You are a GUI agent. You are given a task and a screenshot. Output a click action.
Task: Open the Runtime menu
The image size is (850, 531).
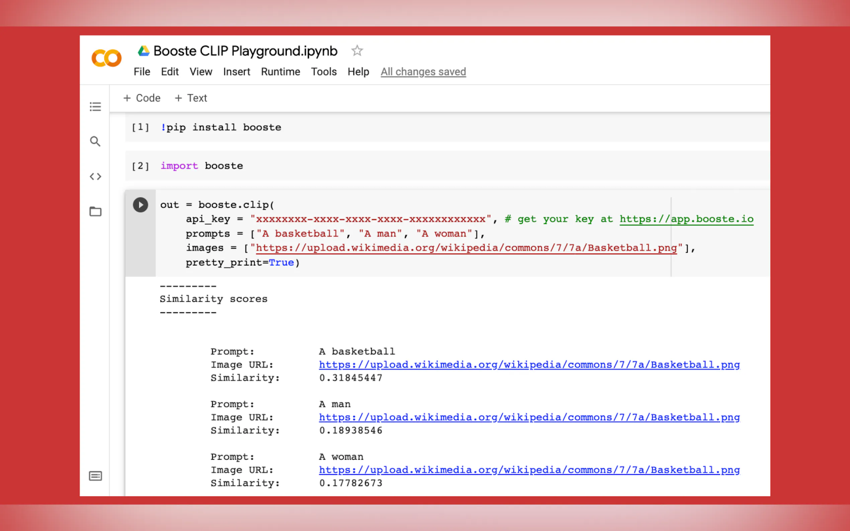(280, 72)
